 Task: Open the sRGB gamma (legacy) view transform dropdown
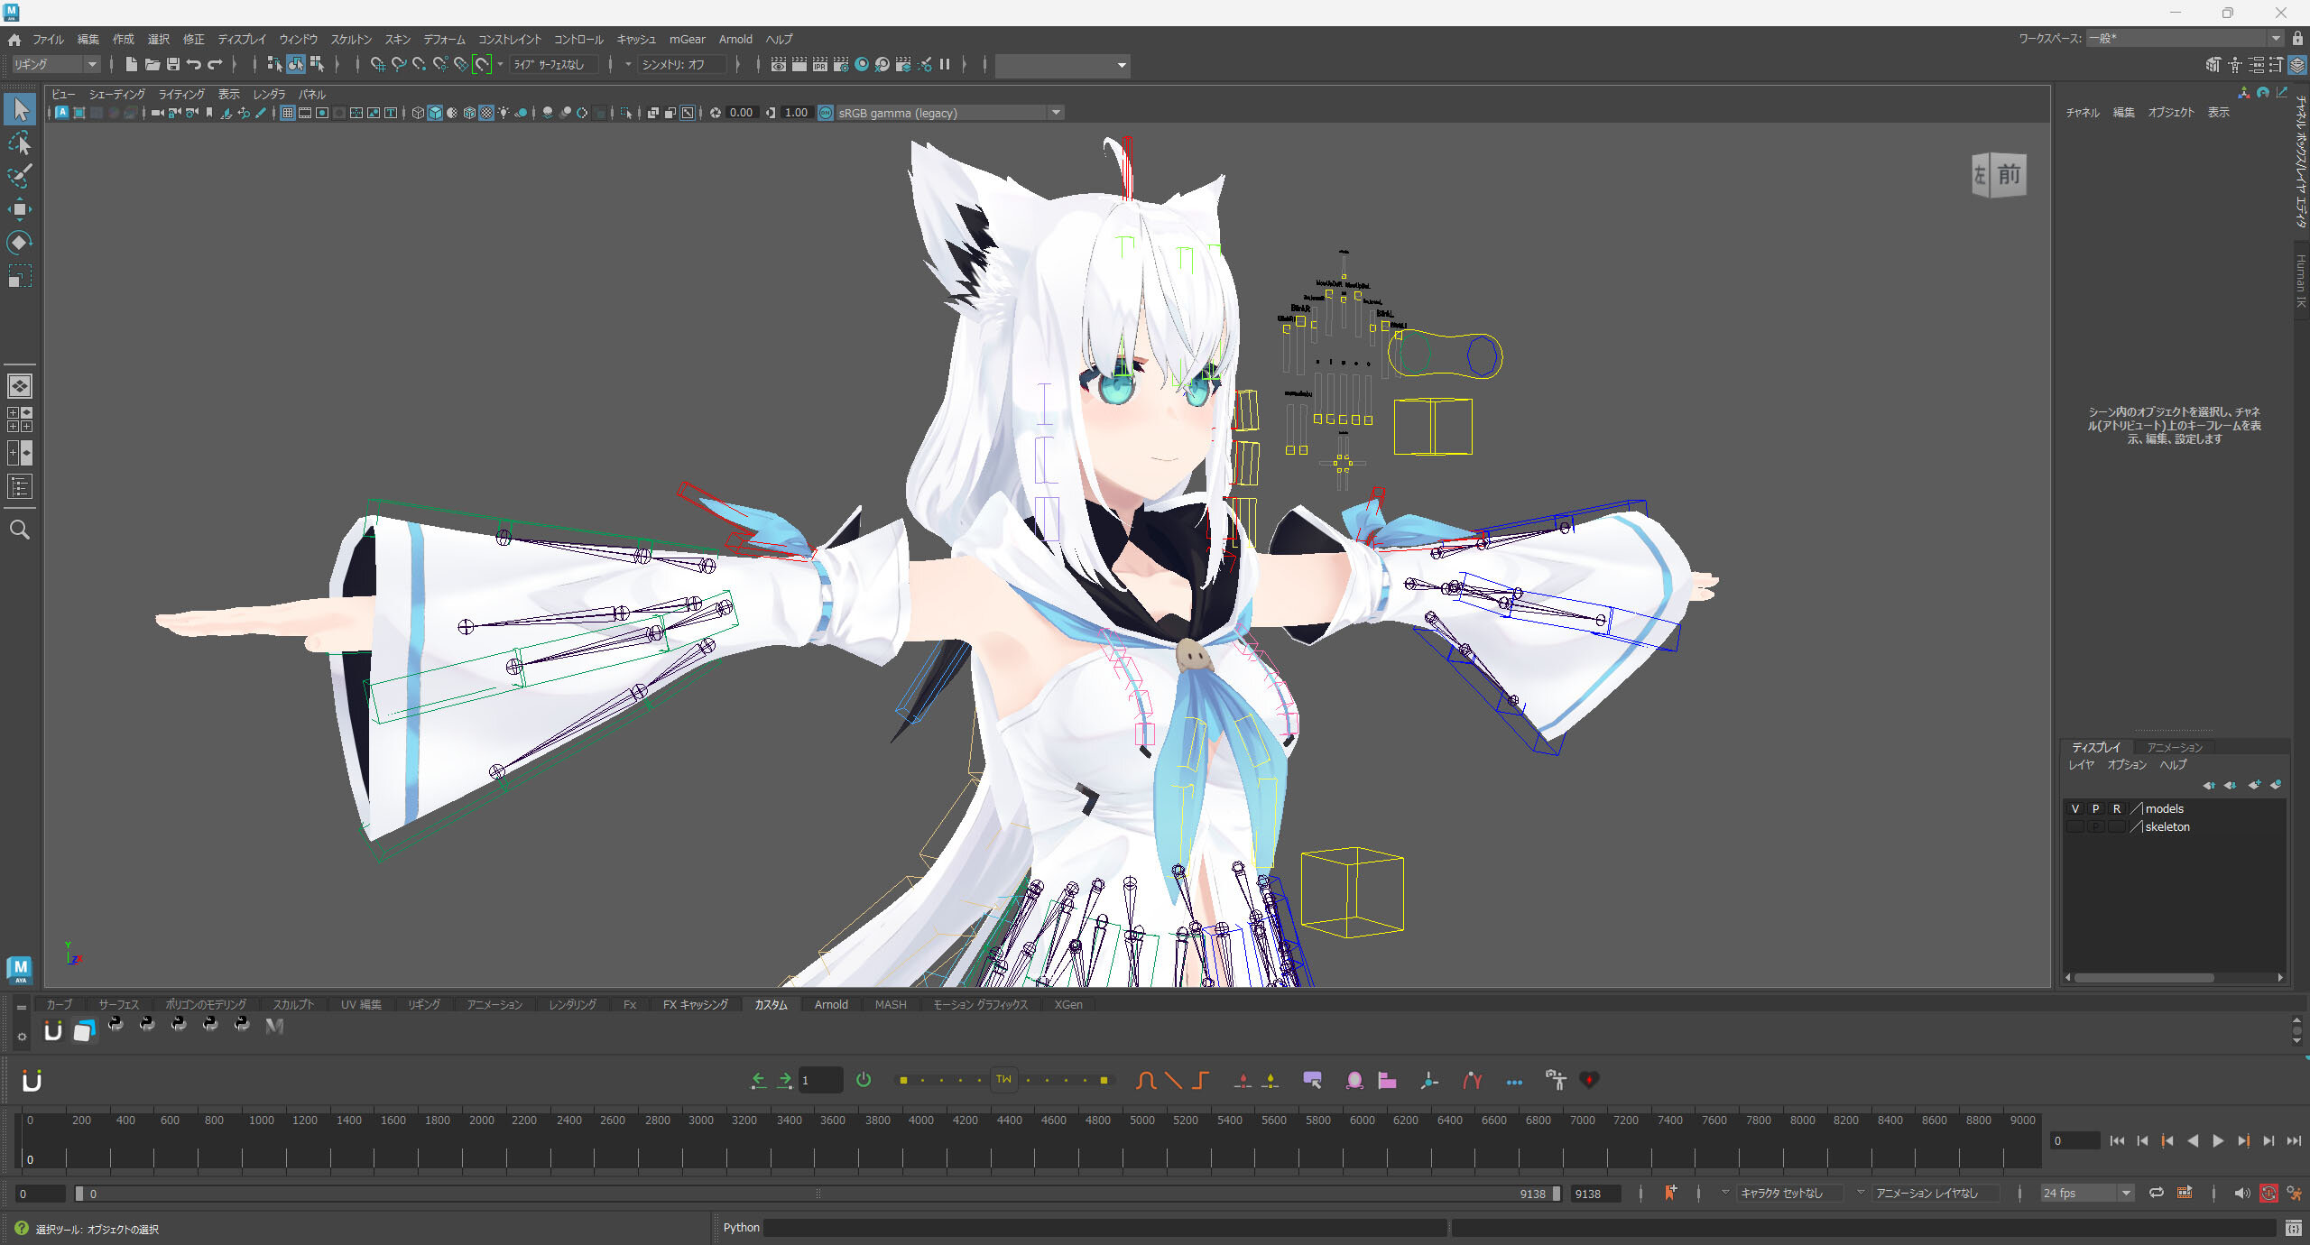coord(950,113)
